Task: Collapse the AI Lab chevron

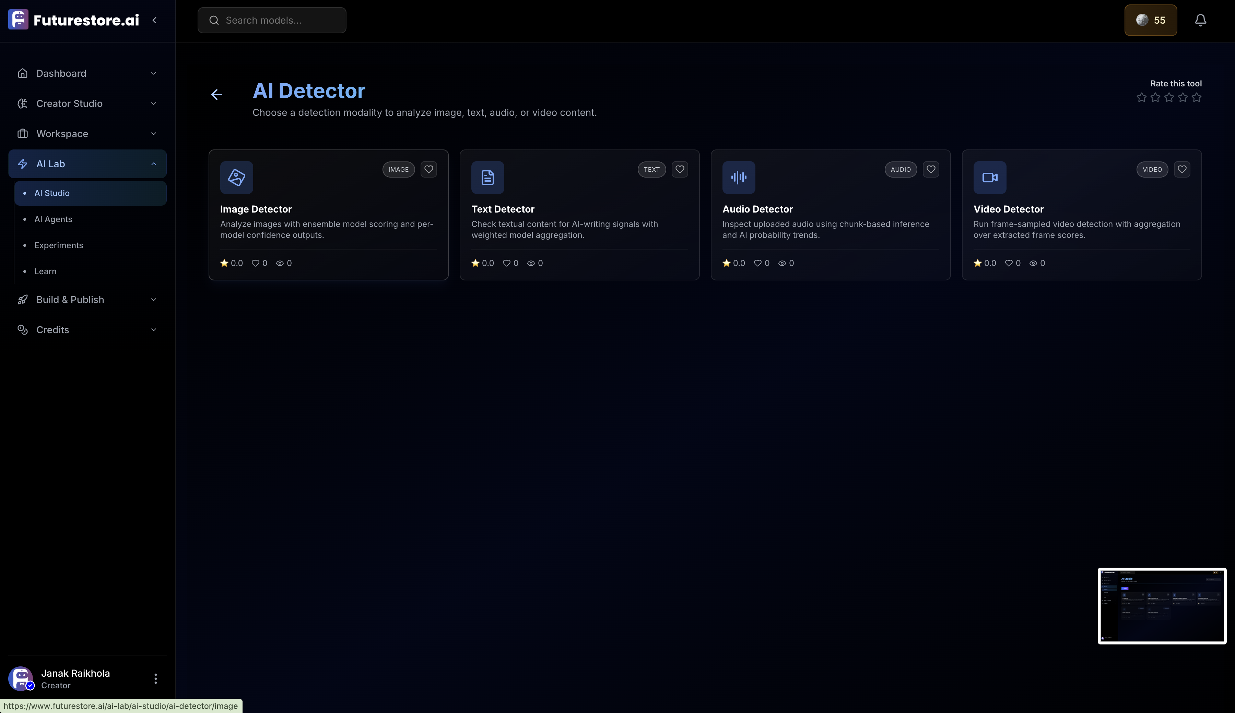Action: coord(153,164)
